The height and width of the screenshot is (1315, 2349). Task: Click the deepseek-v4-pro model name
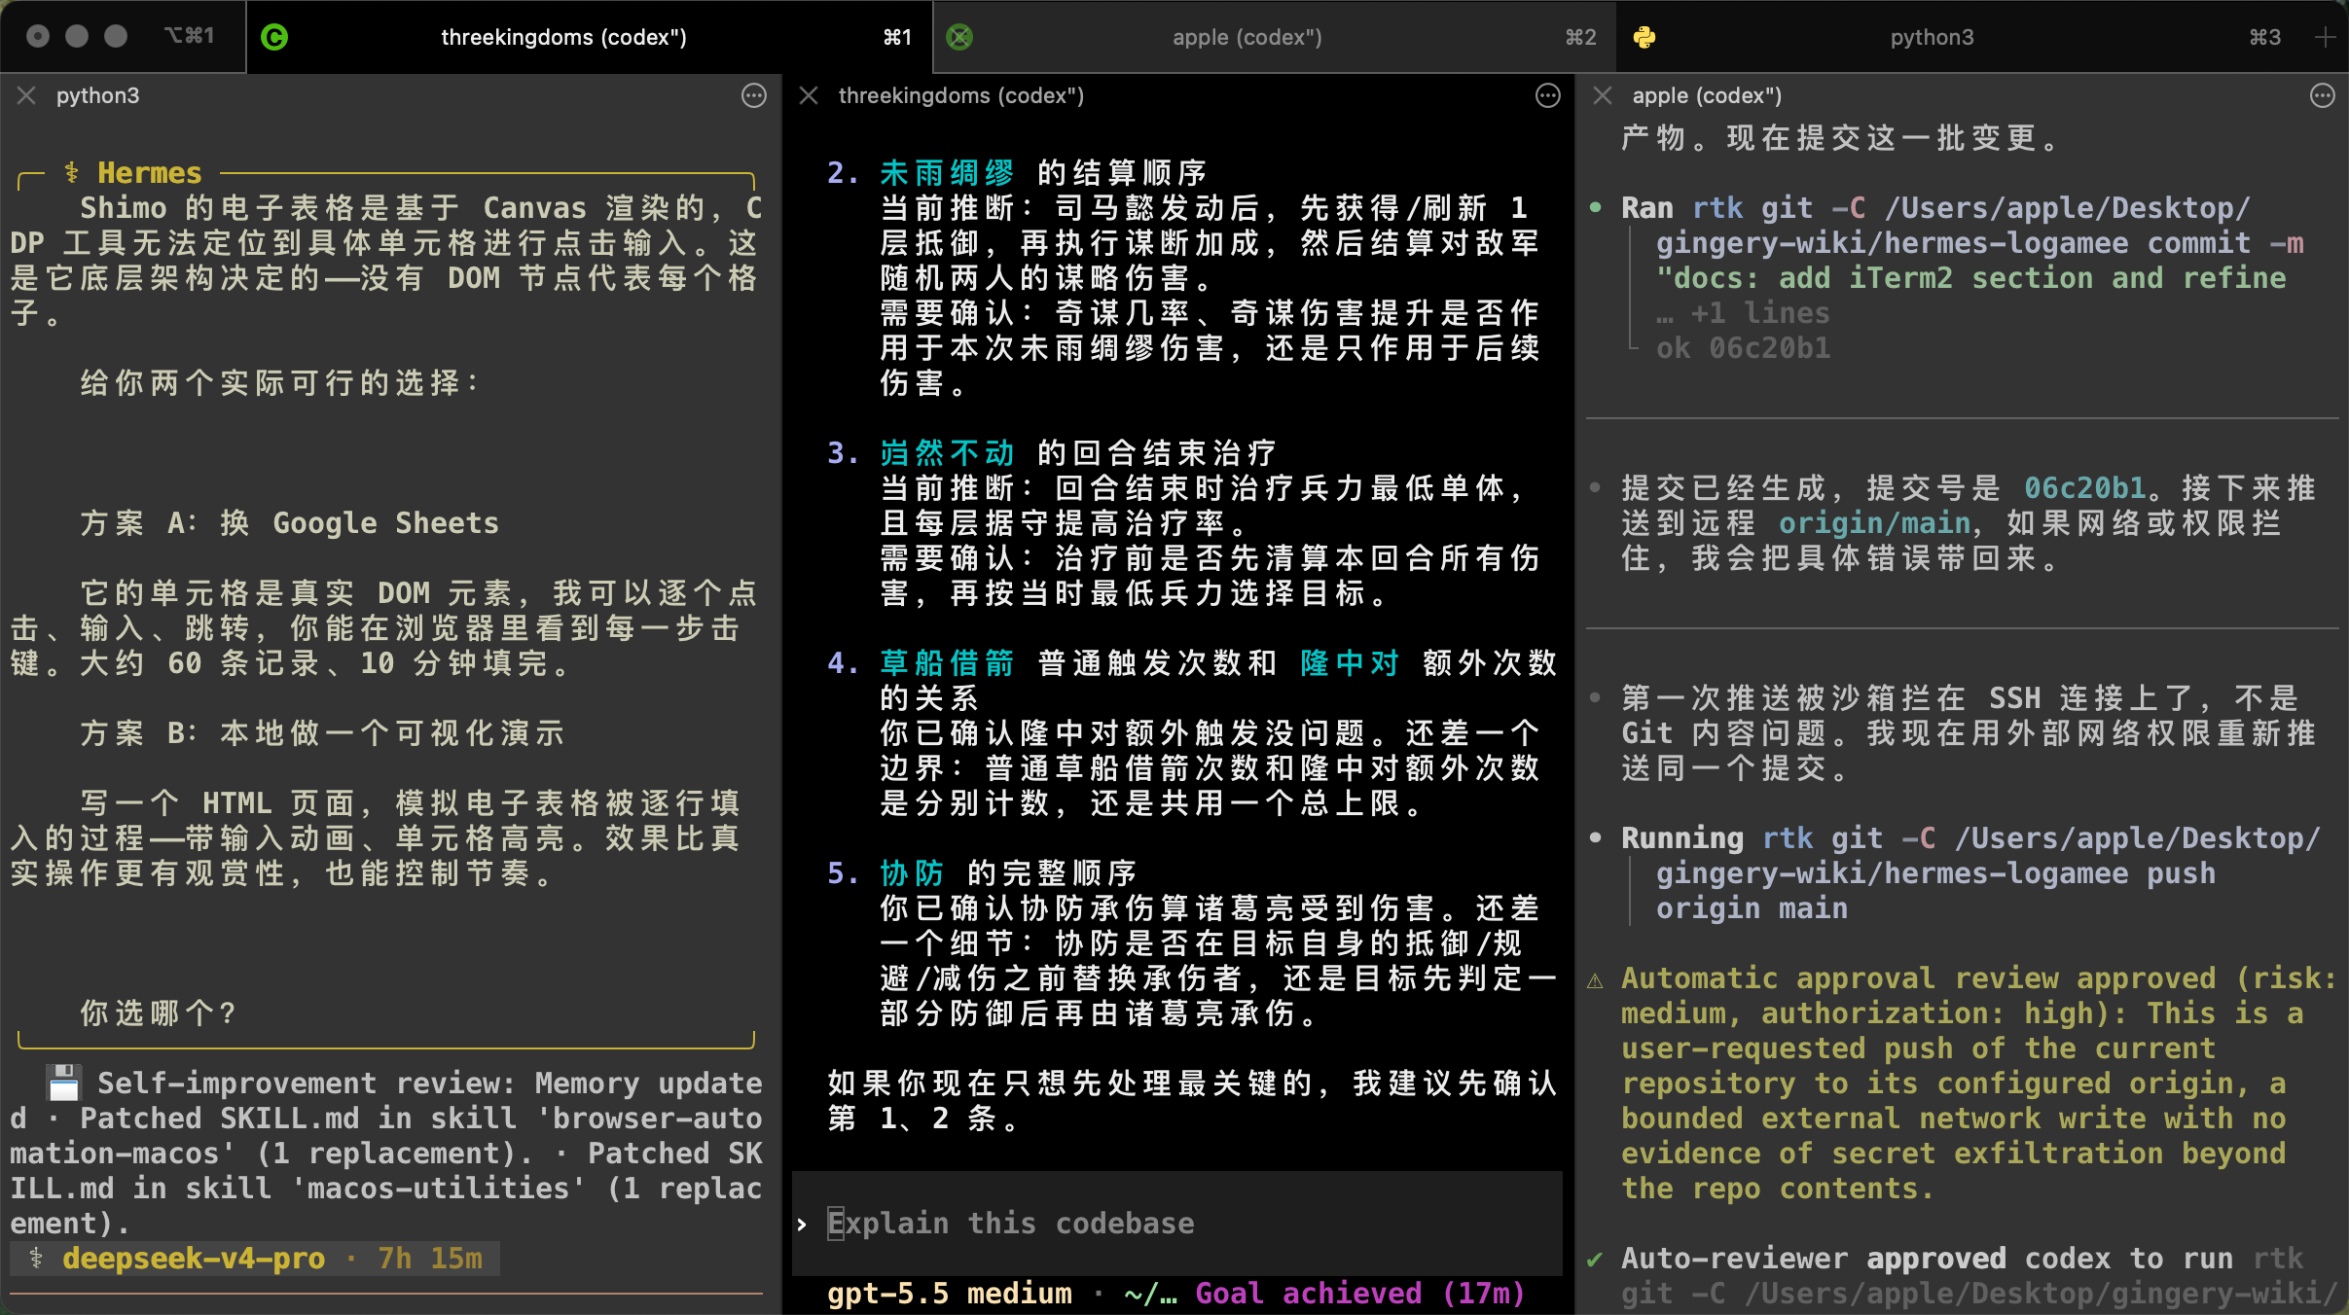[194, 1259]
